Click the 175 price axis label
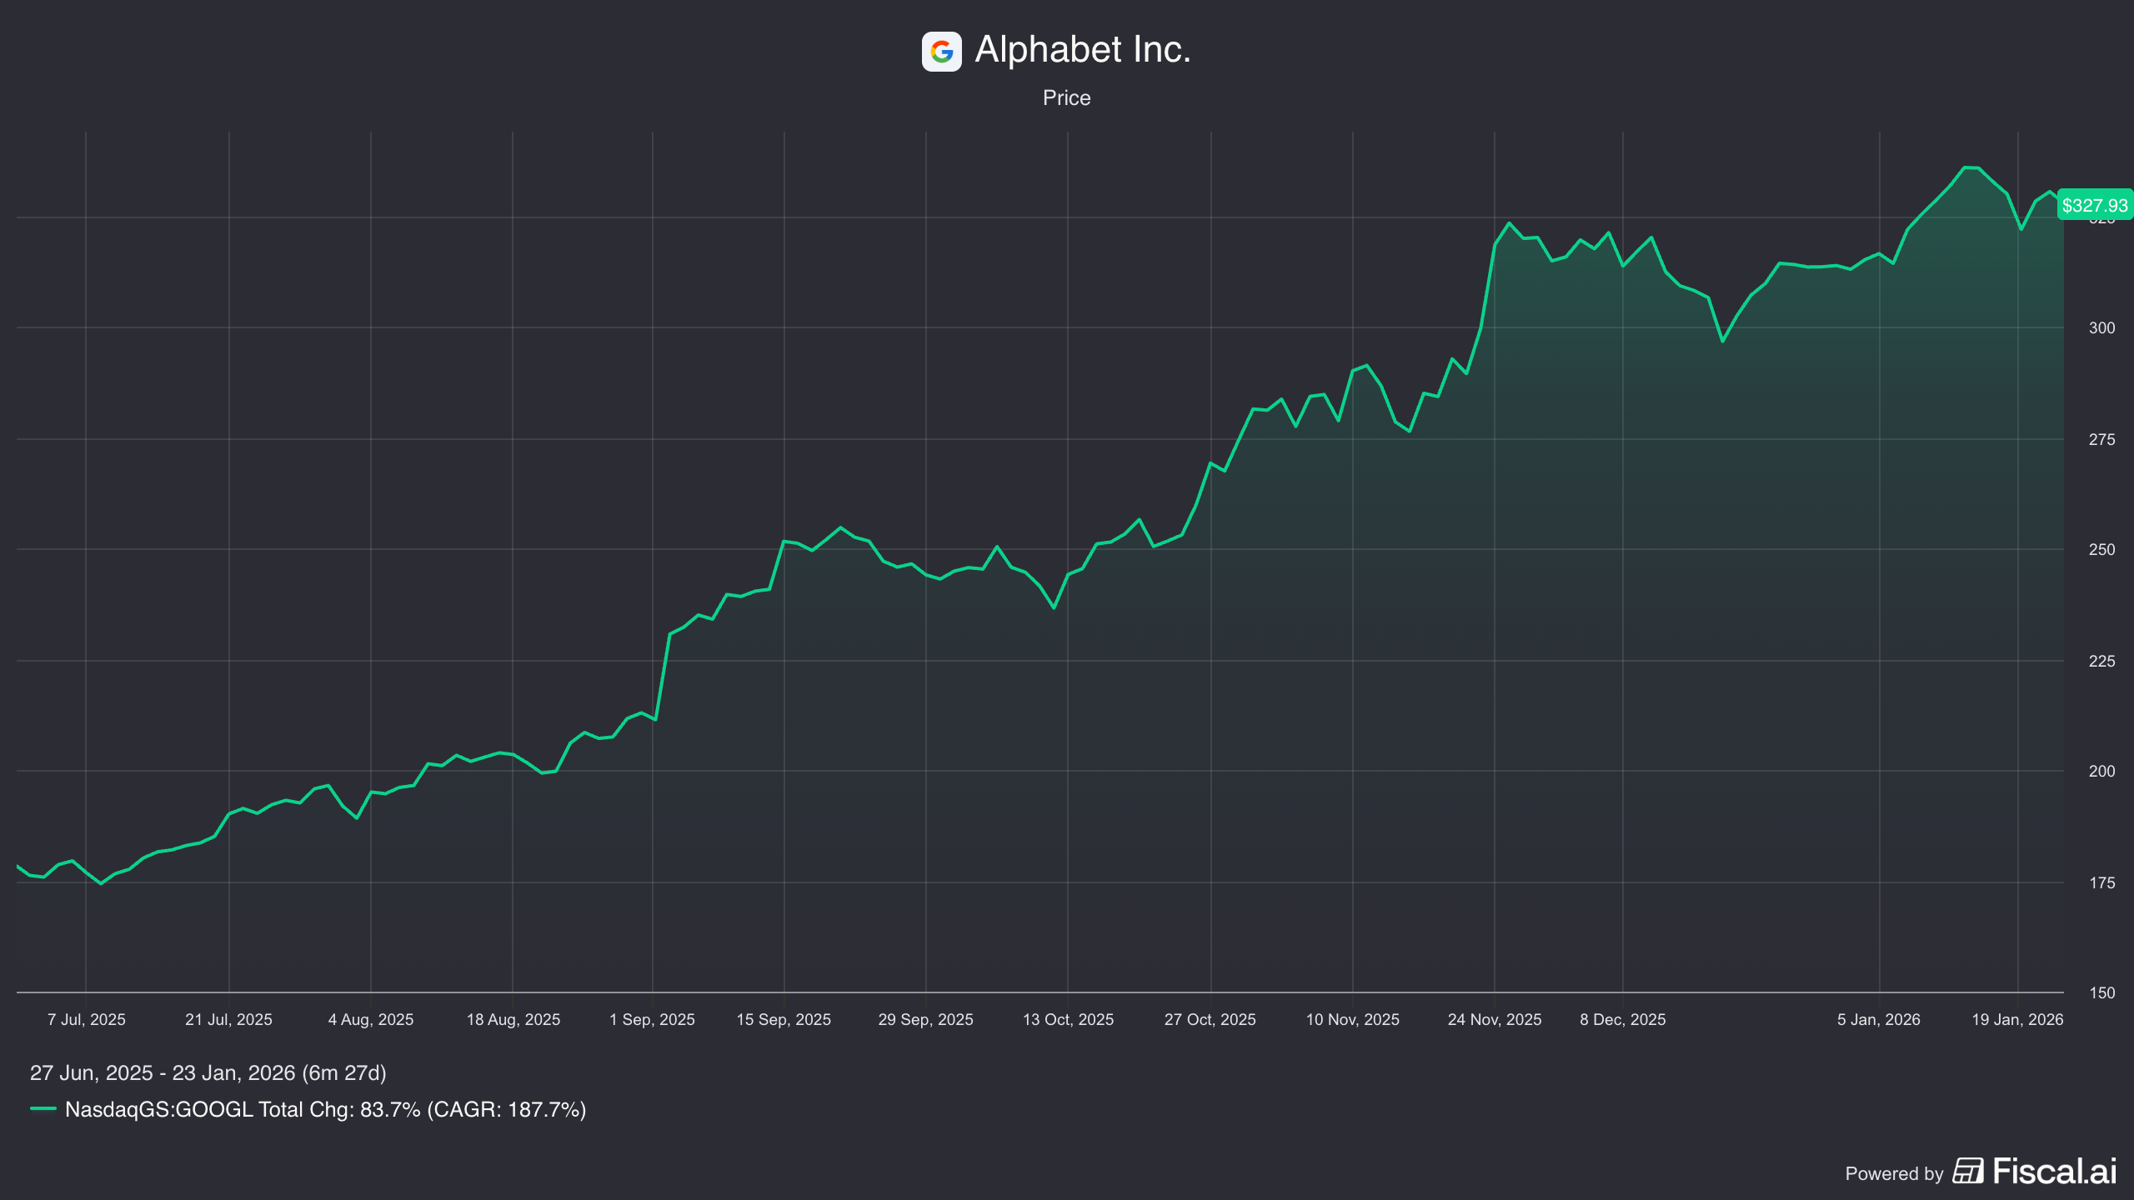Image resolution: width=2134 pixels, height=1200 pixels. [x=2101, y=883]
